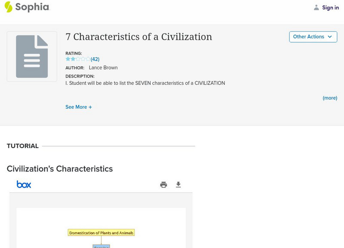344x248 pixels.
Task: Click the Domestication of Plants and Animals box
Action: pyautogui.click(x=101, y=232)
